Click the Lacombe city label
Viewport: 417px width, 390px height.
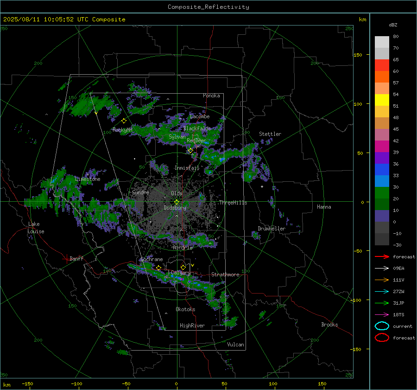click(200, 116)
